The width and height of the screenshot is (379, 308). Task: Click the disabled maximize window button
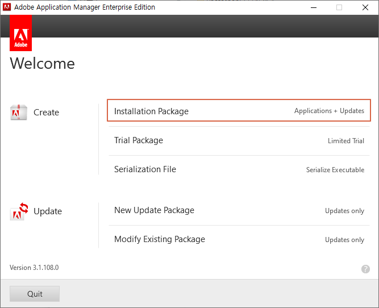[x=339, y=7]
